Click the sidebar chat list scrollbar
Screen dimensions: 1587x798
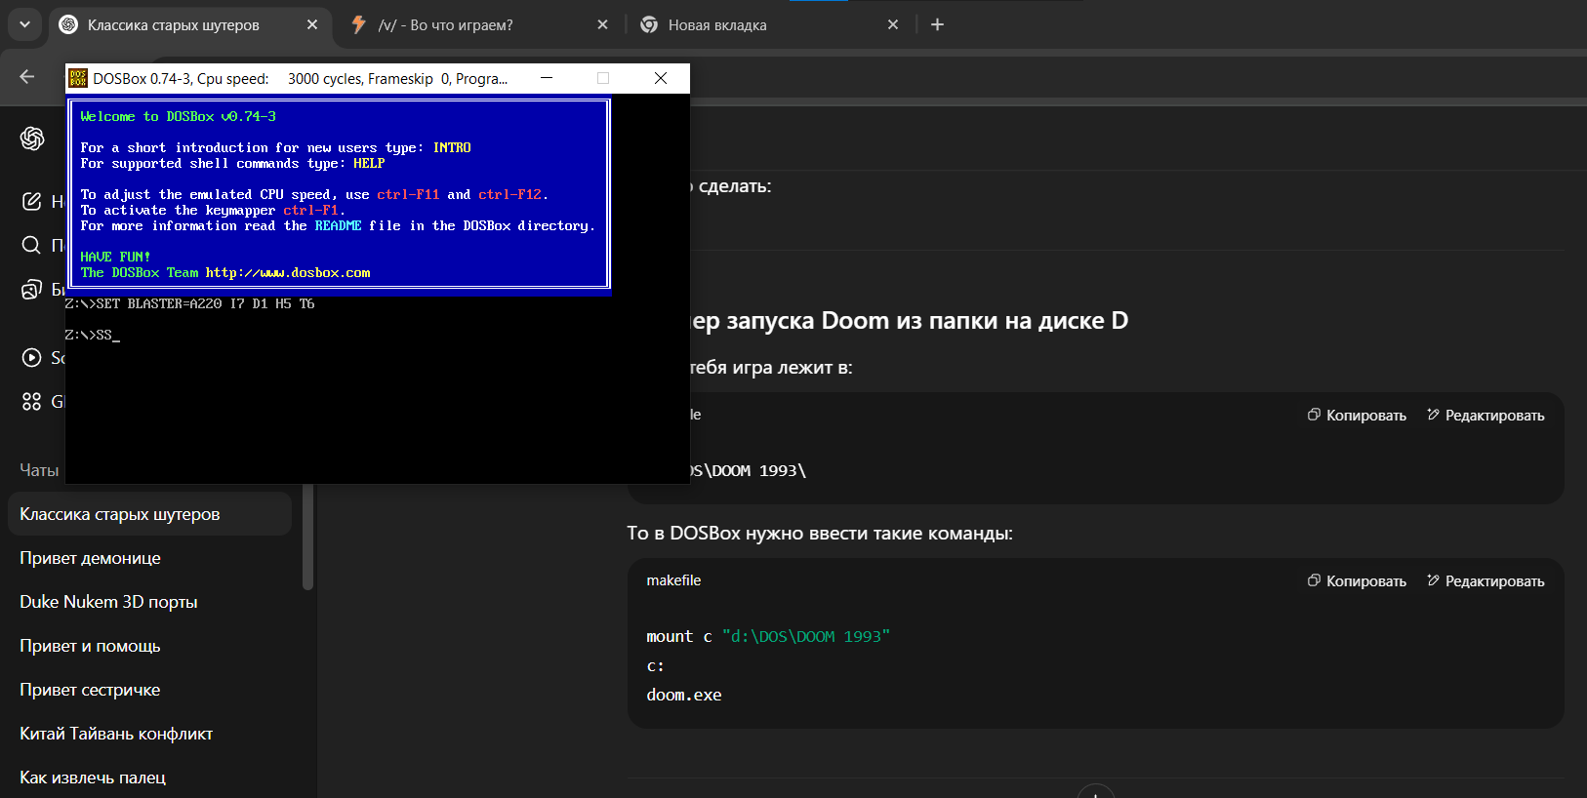point(308,537)
